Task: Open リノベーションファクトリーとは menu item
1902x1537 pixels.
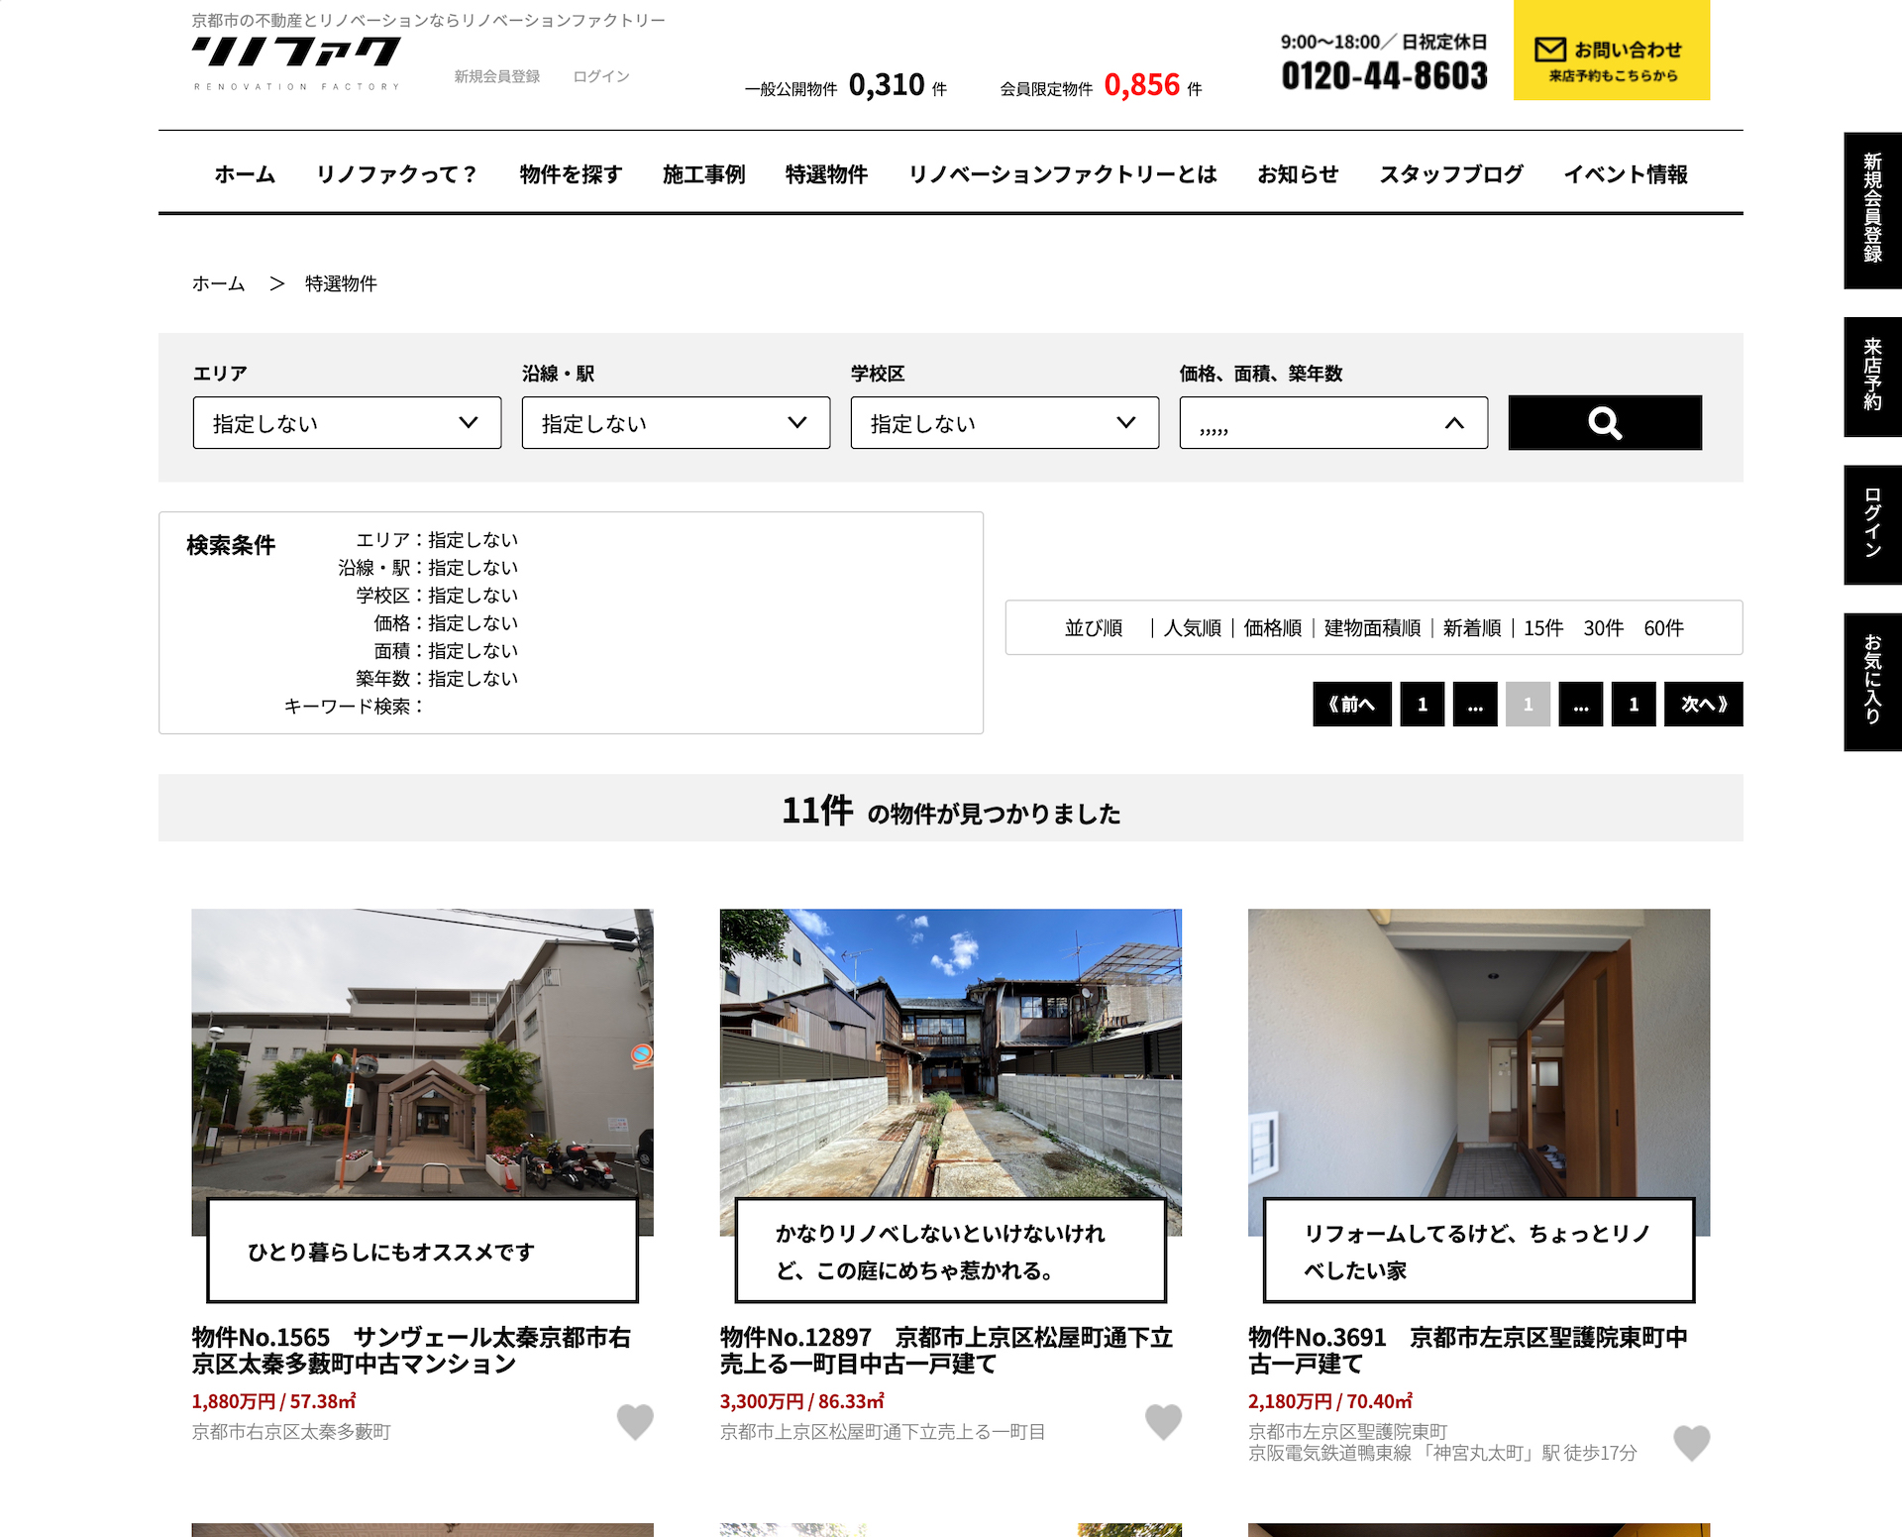Action: tap(1062, 174)
